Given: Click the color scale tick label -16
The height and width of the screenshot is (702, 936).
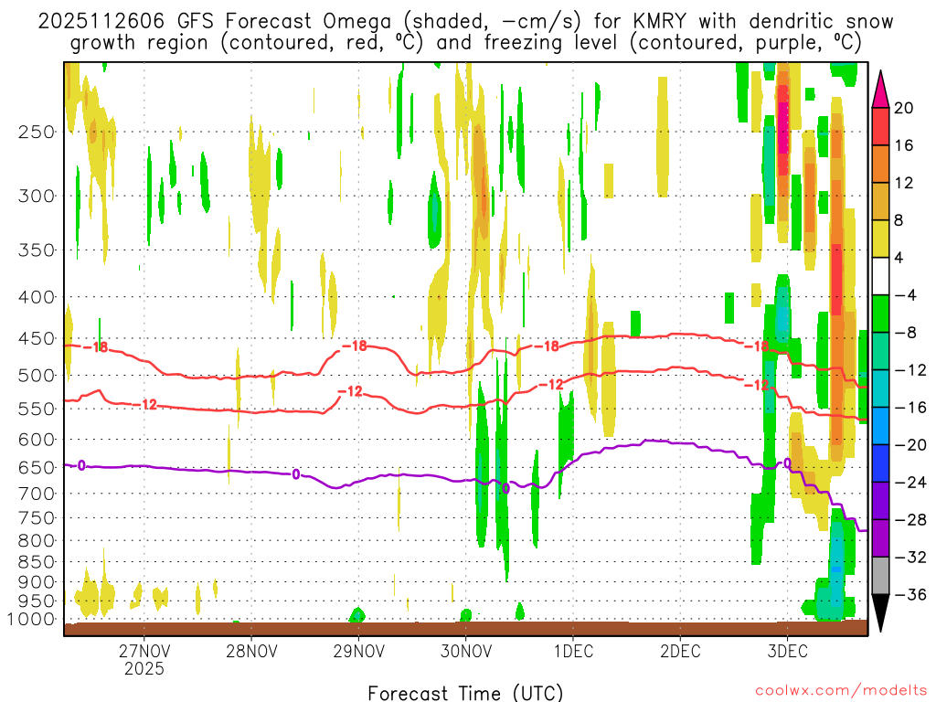Looking at the screenshot, I should 910,407.
